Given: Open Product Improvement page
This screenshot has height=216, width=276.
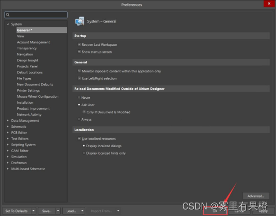Looking at the screenshot, I should (33, 109).
